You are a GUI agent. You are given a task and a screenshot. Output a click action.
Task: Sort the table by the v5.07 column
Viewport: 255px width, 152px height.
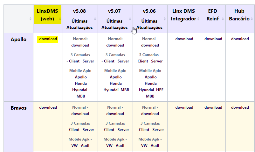pyautogui.click(x=130, y=19)
